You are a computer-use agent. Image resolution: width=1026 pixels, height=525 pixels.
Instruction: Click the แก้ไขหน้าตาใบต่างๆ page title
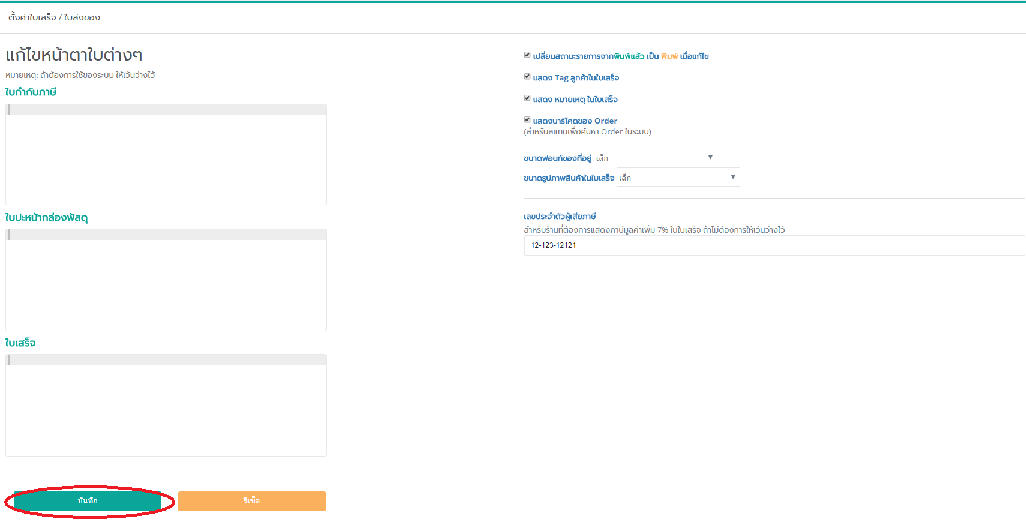(x=74, y=55)
